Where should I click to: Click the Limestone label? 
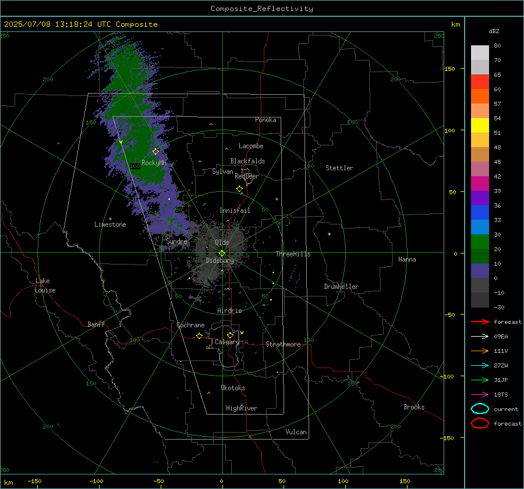pyautogui.click(x=110, y=224)
